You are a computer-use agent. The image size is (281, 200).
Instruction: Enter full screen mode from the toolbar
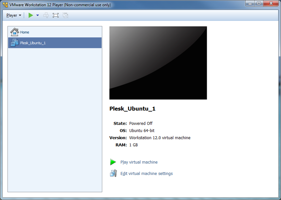56,15
